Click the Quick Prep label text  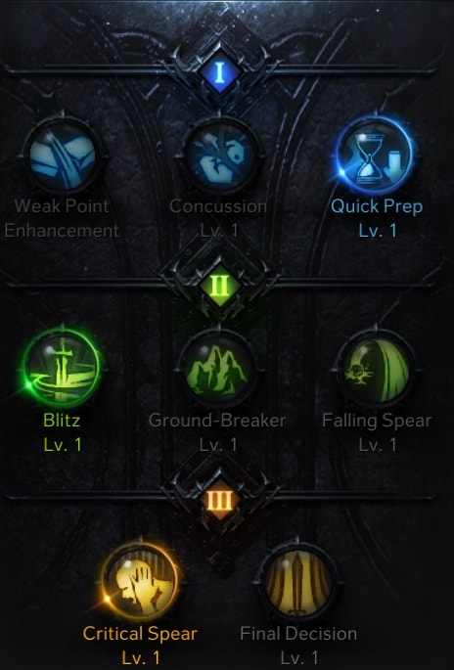[377, 206]
